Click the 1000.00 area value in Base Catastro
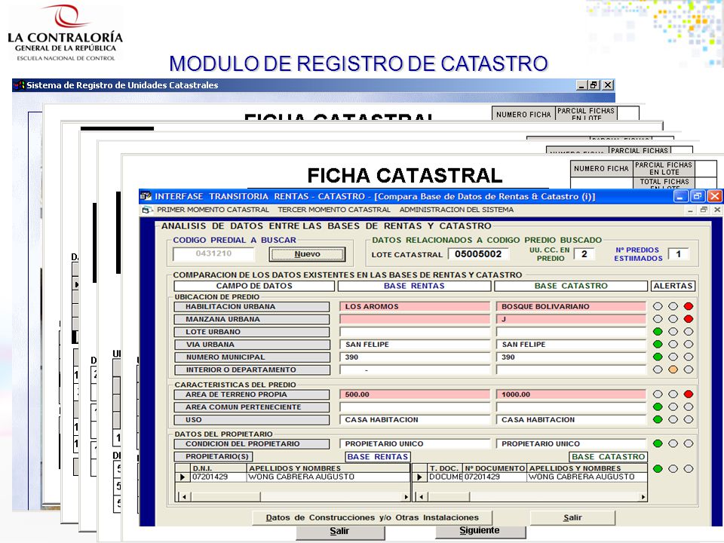Image resolution: width=724 pixels, height=543 pixels. point(571,394)
